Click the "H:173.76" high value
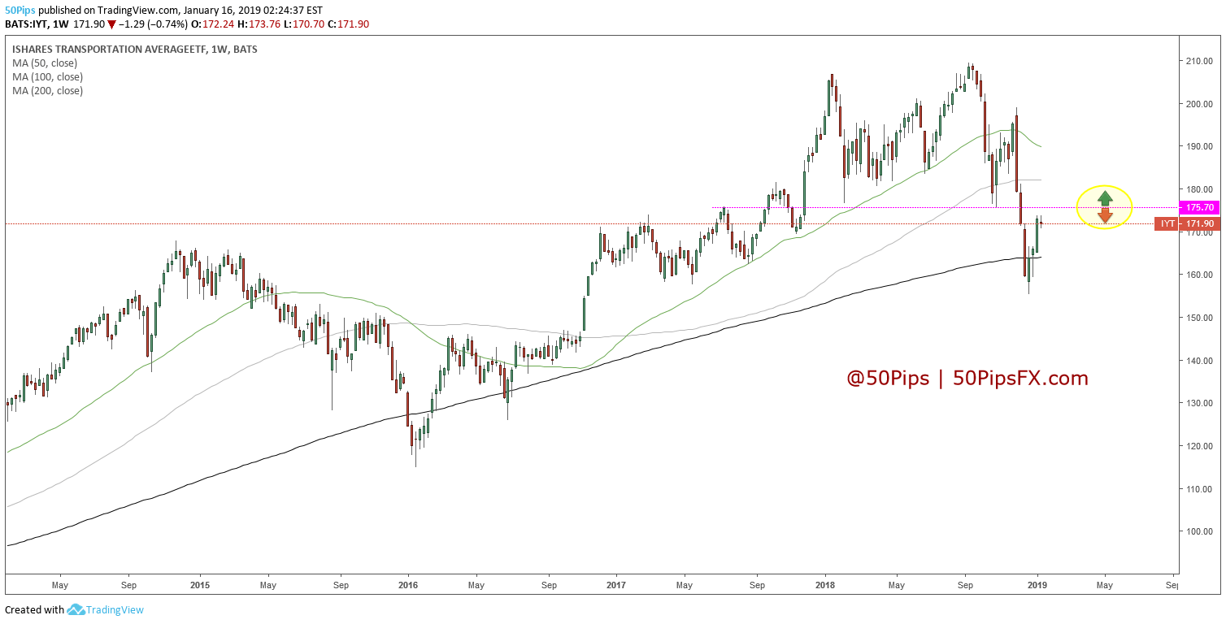The width and height of the screenshot is (1226, 624). (257, 24)
